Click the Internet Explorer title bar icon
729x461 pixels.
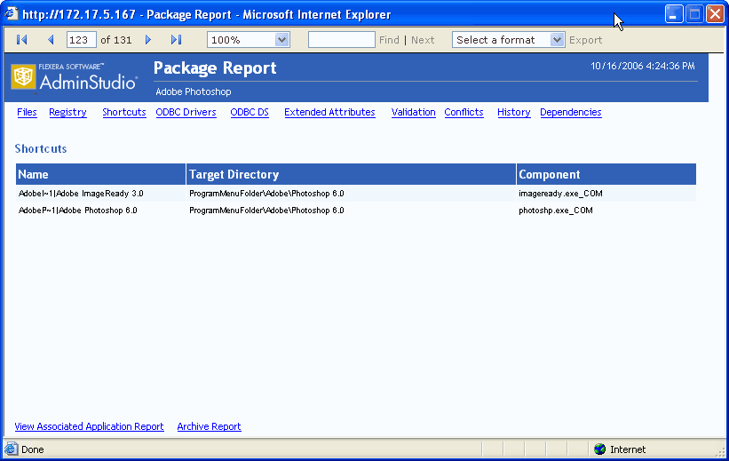click(12, 14)
